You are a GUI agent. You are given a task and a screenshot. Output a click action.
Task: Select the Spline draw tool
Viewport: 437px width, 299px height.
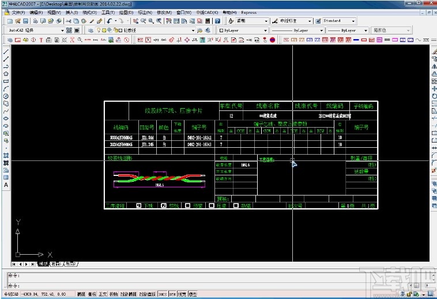(x=6, y=111)
